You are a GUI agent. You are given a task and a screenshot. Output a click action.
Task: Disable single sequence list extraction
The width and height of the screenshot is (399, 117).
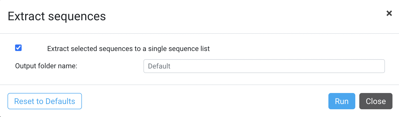click(x=18, y=48)
